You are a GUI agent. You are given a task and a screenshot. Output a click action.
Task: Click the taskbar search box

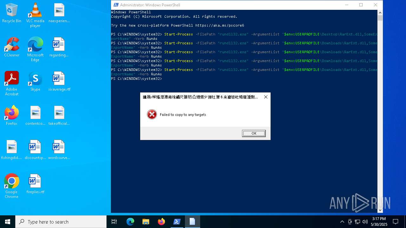tap(61, 222)
